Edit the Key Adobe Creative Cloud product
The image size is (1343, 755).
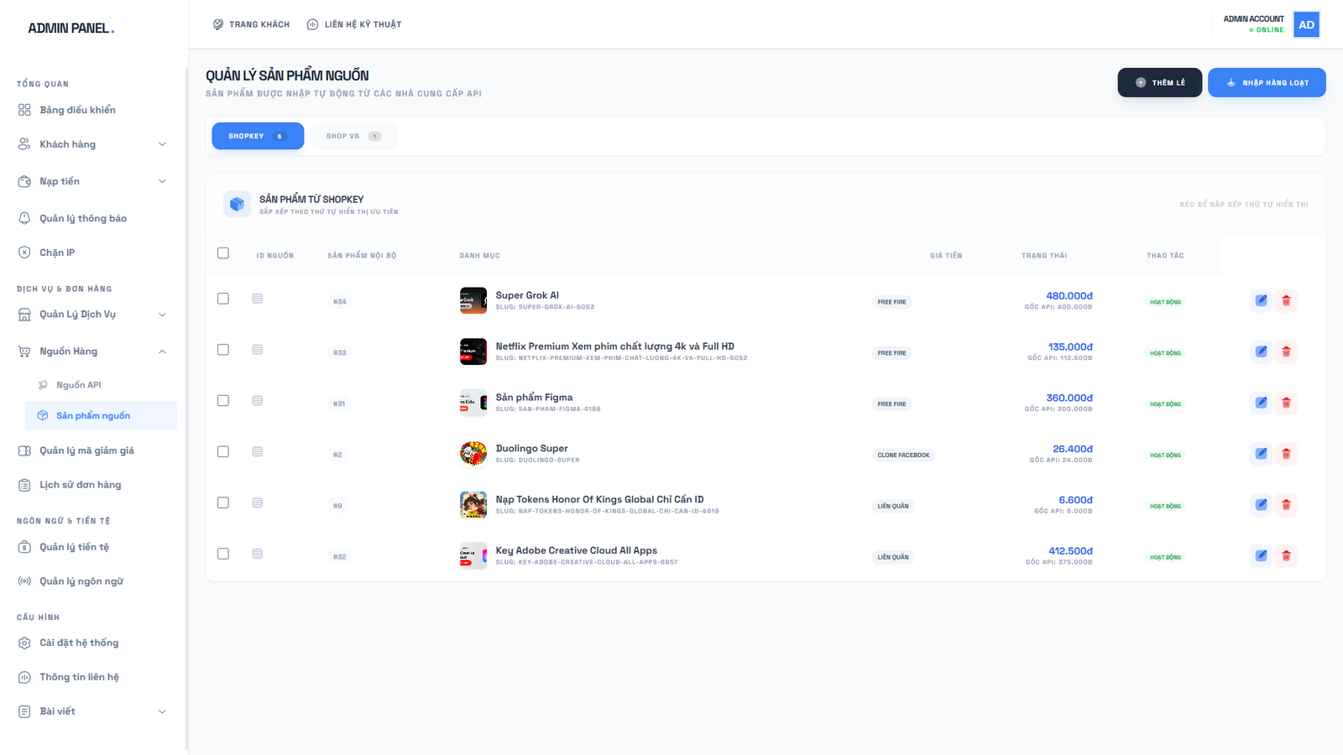click(1261, 556)
